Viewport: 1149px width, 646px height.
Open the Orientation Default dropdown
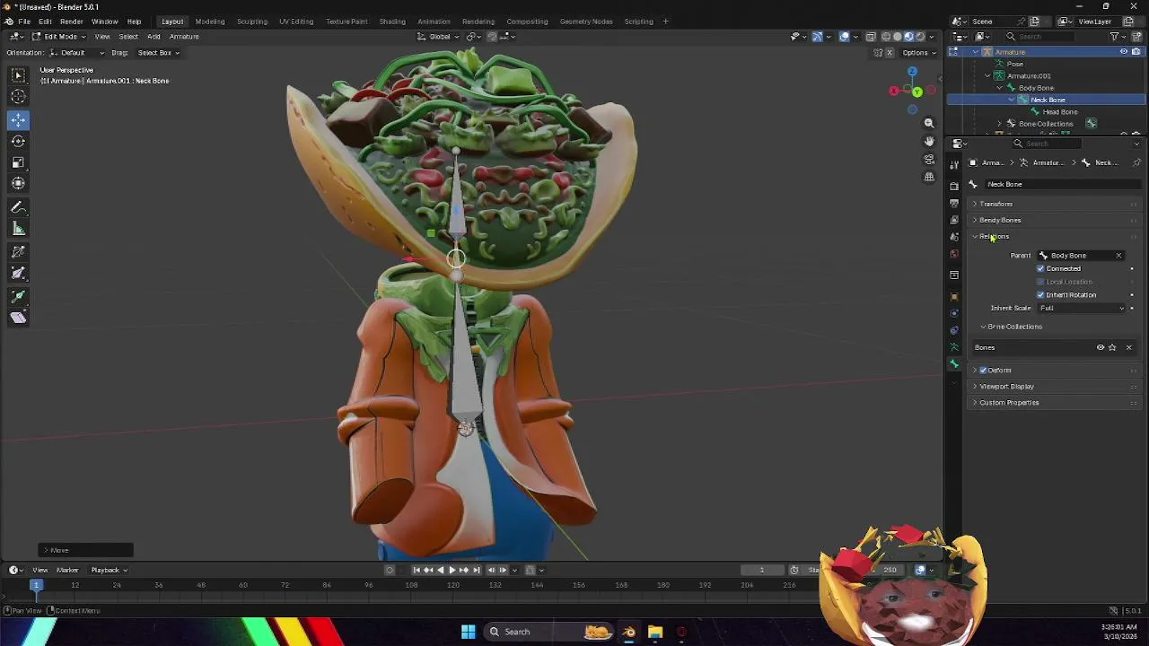click(x=76, y=53)
